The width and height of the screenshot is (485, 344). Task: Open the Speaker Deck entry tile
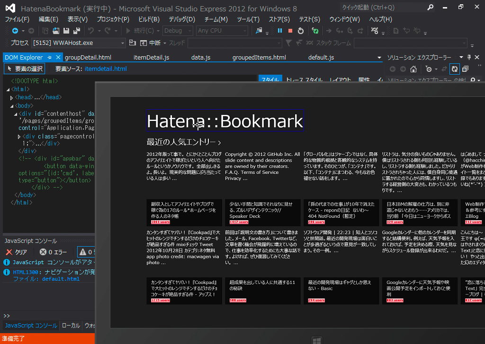[262, 213]
